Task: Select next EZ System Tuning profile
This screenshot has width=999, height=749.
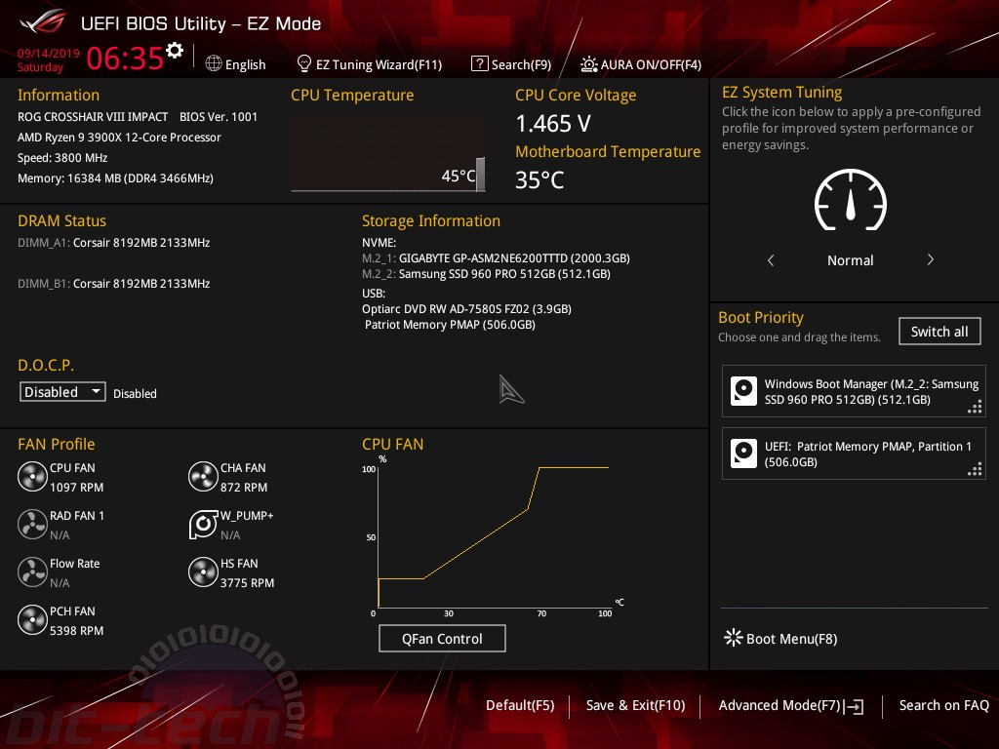Action: coord(930,259)
